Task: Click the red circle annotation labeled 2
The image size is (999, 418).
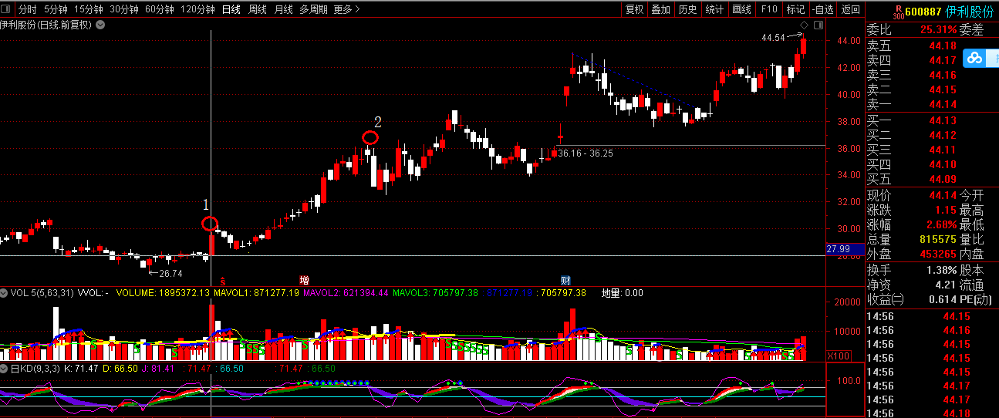Action: click(370, 138)
